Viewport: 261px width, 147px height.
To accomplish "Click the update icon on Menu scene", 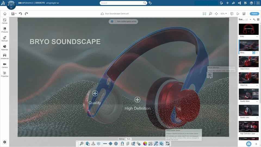I will (x=254, y=53).
